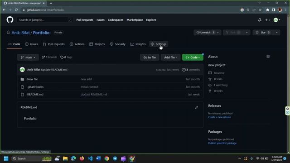Click the Search or jump to field

click(44, 20)
